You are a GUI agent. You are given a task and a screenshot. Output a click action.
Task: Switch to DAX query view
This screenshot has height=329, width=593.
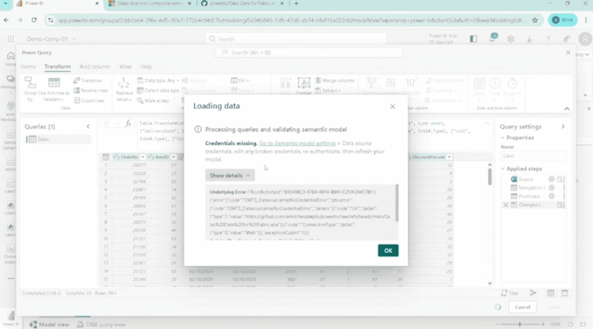click(x=101, y=324)
